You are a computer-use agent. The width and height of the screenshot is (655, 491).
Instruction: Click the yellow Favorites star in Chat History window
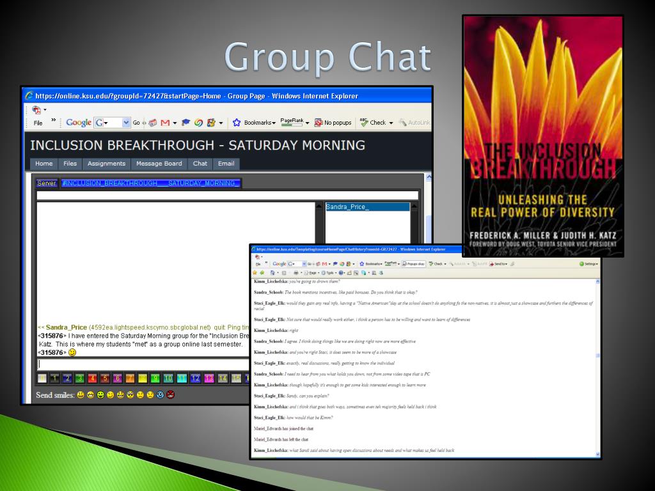click(255, 273)
